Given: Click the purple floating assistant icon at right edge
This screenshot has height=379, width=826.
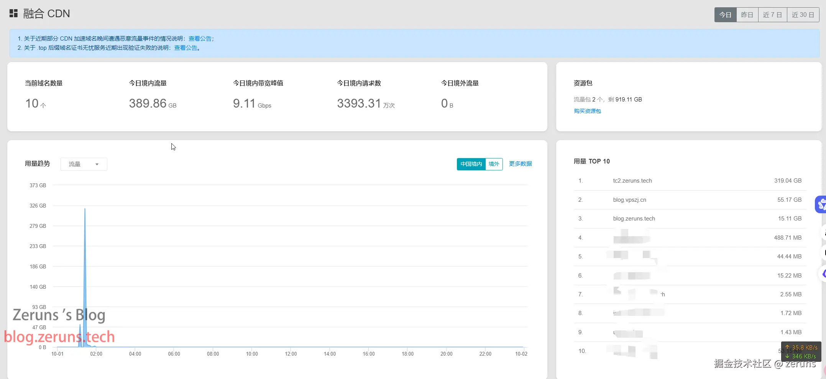Looking at the screenshot, I should click(821, 204).
